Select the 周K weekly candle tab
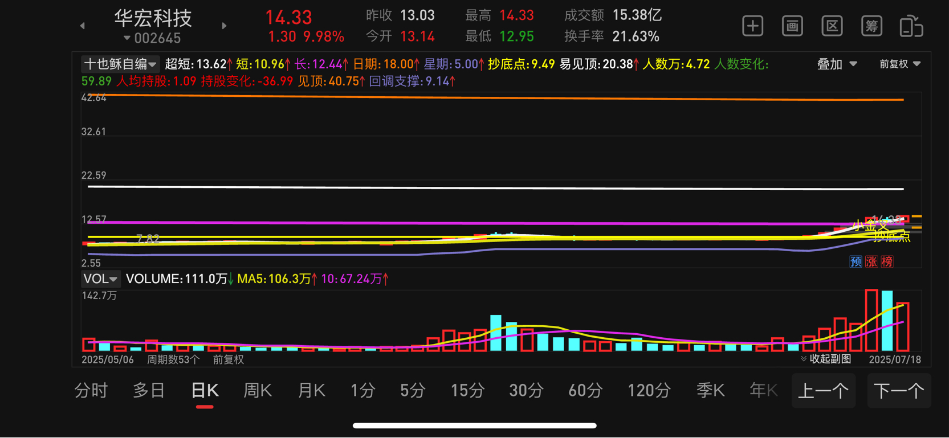 (258, 391)
